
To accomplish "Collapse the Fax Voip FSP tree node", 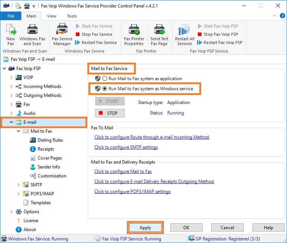I will (x=4, y=69).
